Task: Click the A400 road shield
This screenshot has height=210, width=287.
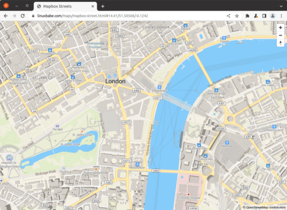Action: 136,90
